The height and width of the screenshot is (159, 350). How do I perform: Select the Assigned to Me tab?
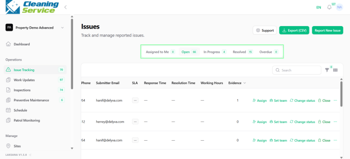tap(160, 52)
